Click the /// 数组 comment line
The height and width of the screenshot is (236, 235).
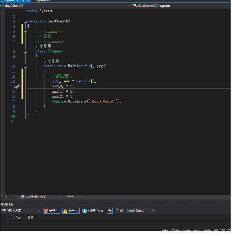pyautogui.click(x=44, y=37)
